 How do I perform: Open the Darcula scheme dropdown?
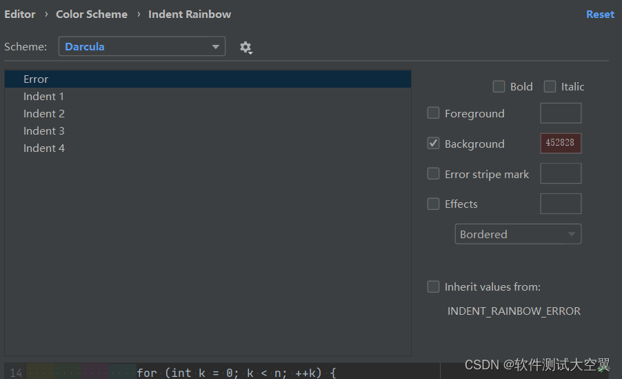pos(141,47)
